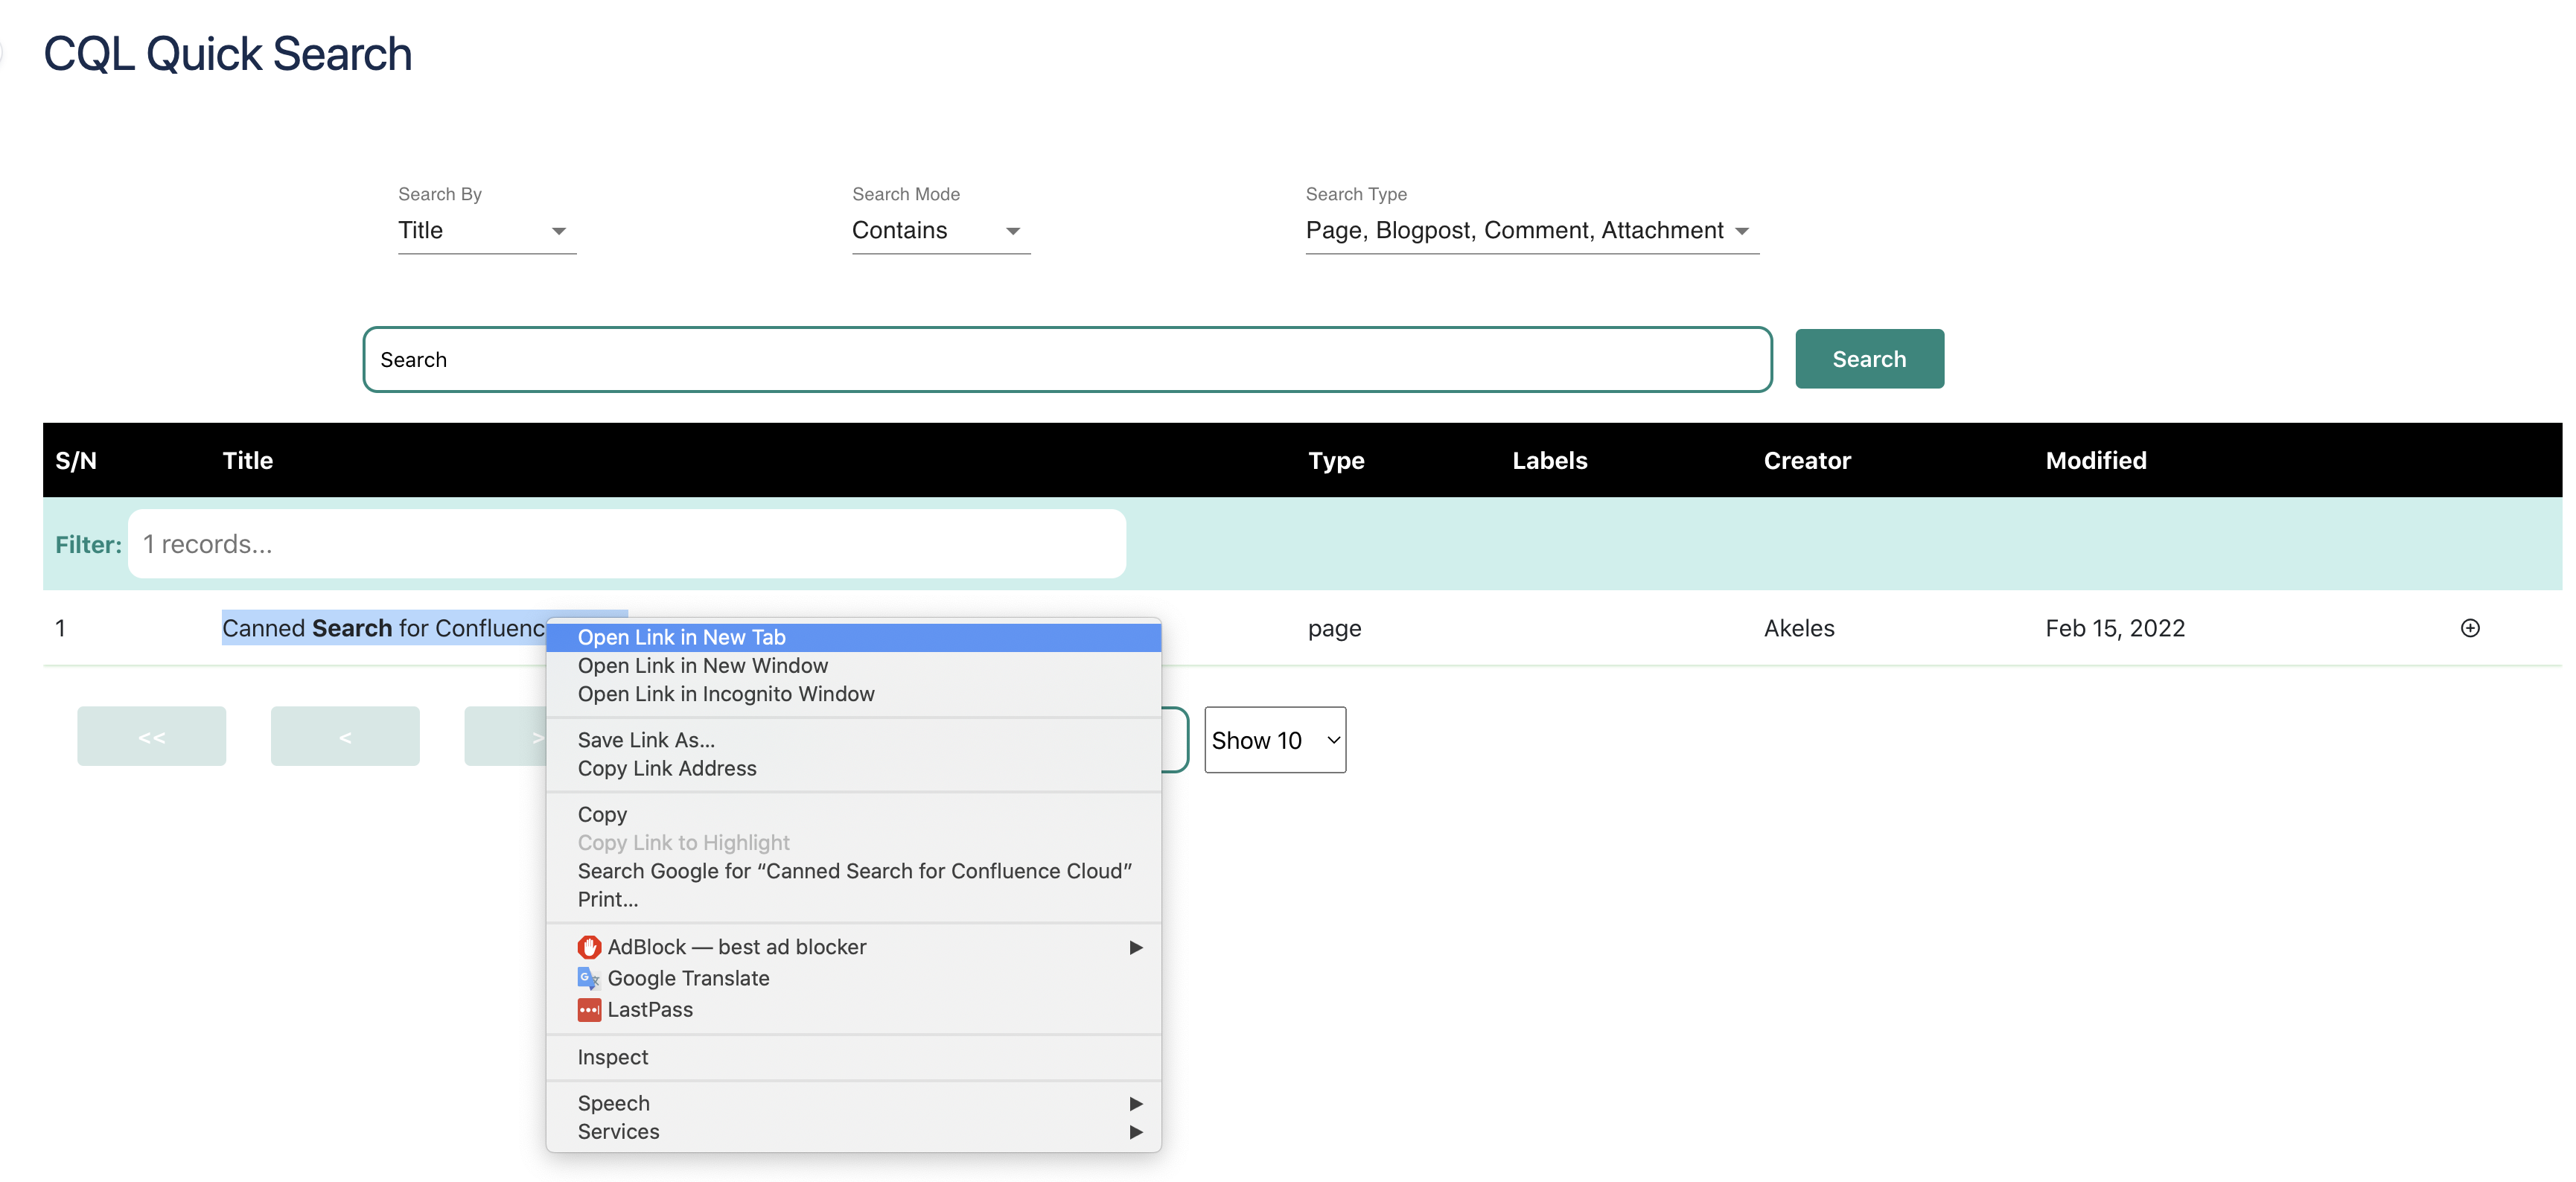
Task: Select Copy Link Address menu entry
Action: pos(666,768)
